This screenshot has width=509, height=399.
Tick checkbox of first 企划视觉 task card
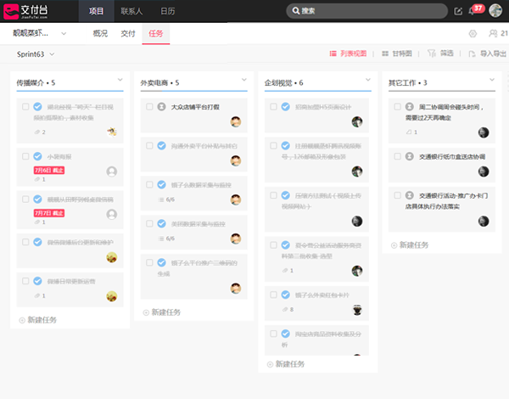pyautogui.click(x=273, y=107)
